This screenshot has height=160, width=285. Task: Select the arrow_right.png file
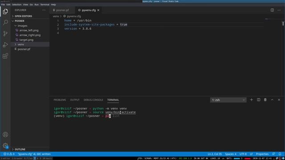[x=30, y=35]
